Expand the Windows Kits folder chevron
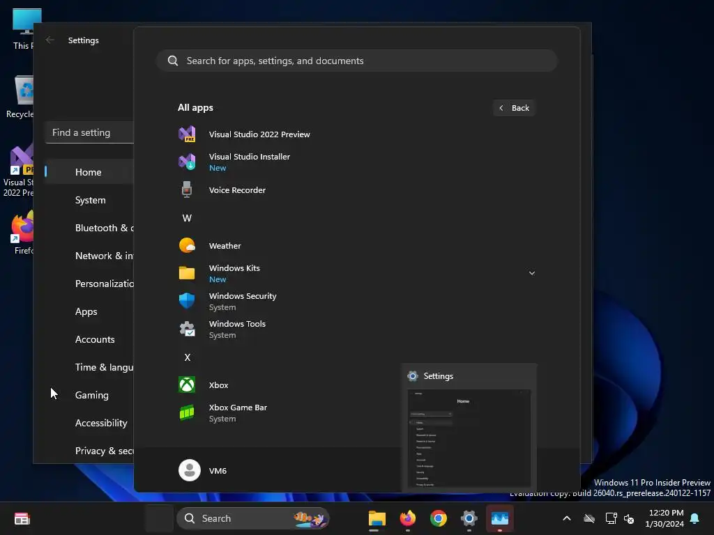This screenshot has width=714, height=535. [x=531, y=273]
